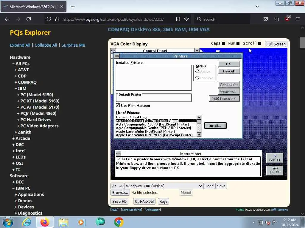Image resolution: width=305 pixels, height=228 pixels.
Task: Select Generic / Text Only printer
Action: point(156,117)
